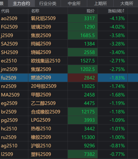
Task: Select the 中金所 exchange tab
Action: tap(74, 3)
